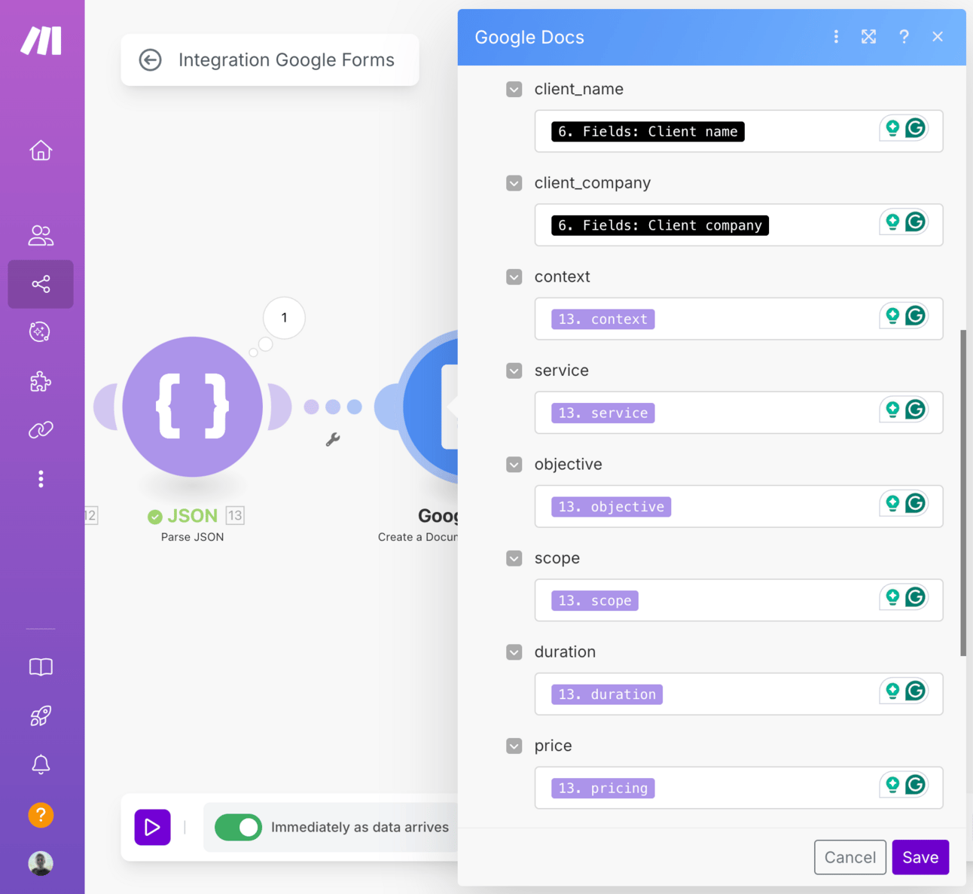Click lightbulb icon in scope field
This screenshot has width=973, height=894.
[892, 597]
